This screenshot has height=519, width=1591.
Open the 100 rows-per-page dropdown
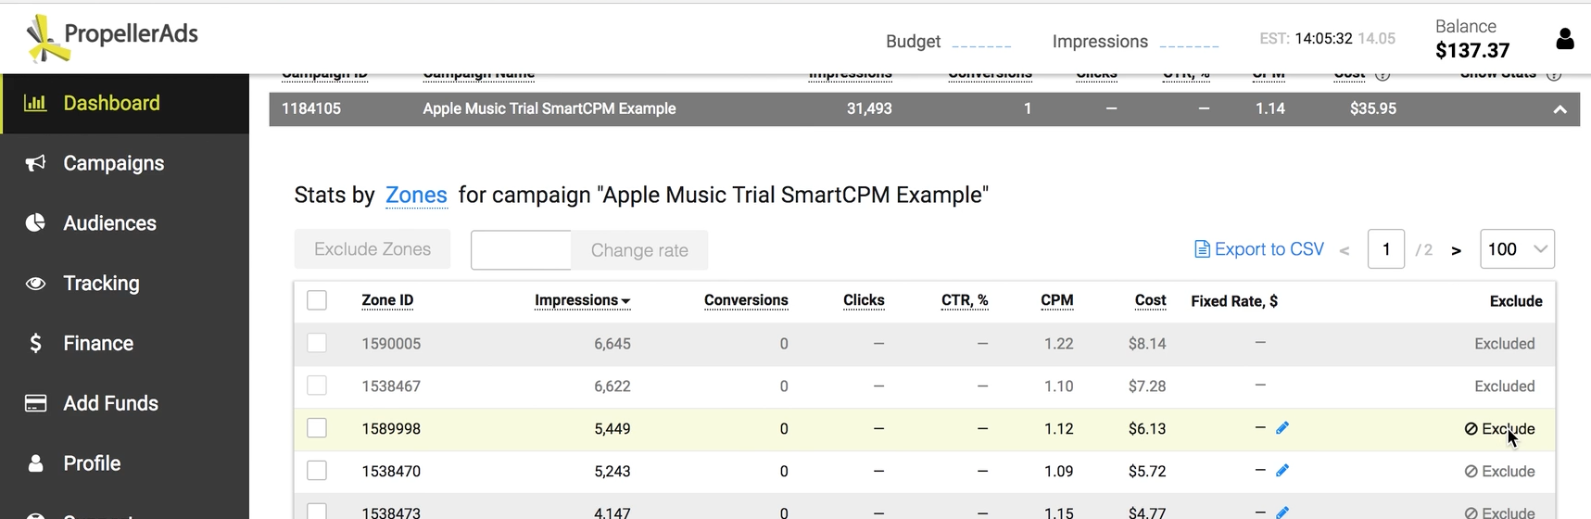click(x=1517, y=249)
